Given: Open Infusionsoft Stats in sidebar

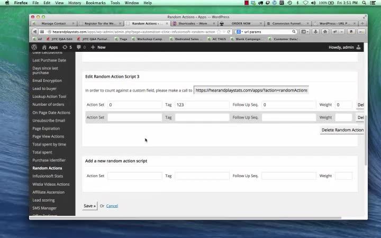Looking at the screenshot, I should click(x=48, y=176).
